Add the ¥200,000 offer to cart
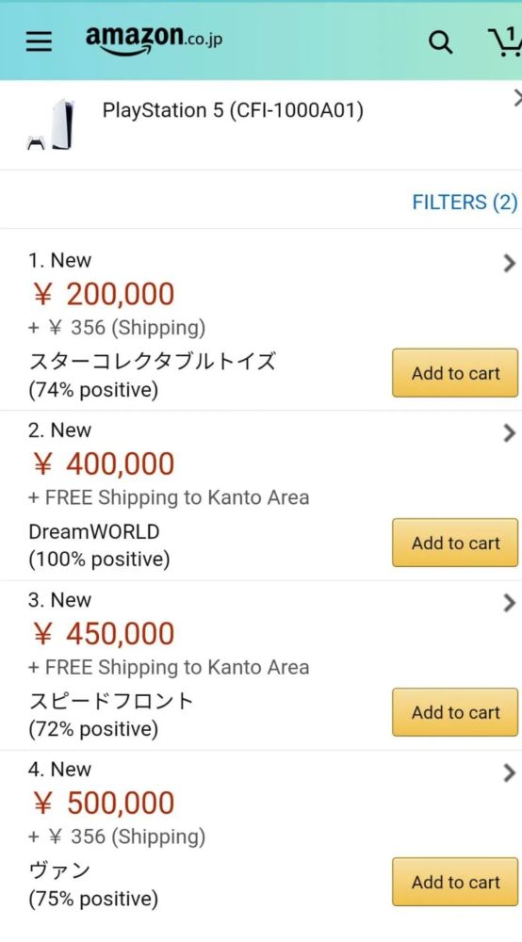The height and width of the screenshot is (942, 522). (x=455, y=373)
